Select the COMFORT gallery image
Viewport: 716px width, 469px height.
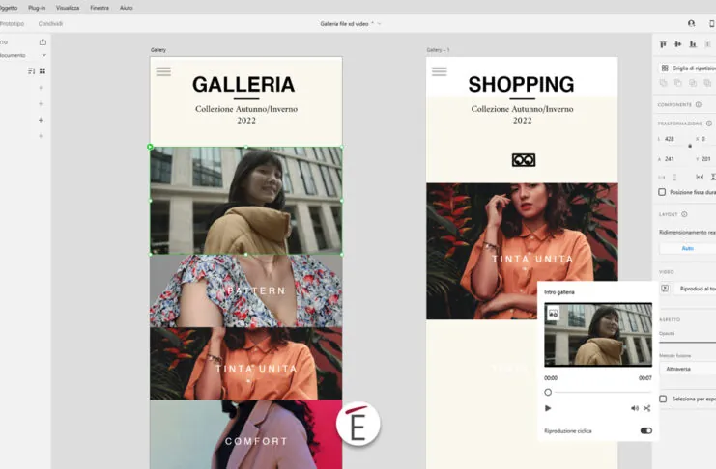[x=246, y=434]
